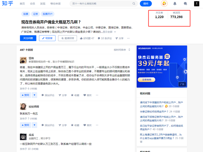The image size is (203, 152).
Task: Downvote 姣姣调拥's answer
Action: pos(34,125)
